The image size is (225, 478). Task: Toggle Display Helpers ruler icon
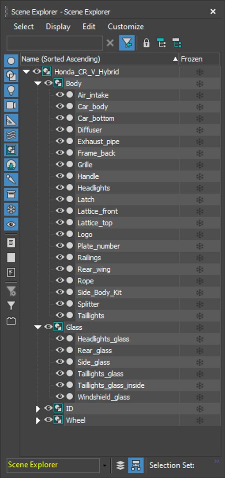pyautogui.click(x=11, y=120)
